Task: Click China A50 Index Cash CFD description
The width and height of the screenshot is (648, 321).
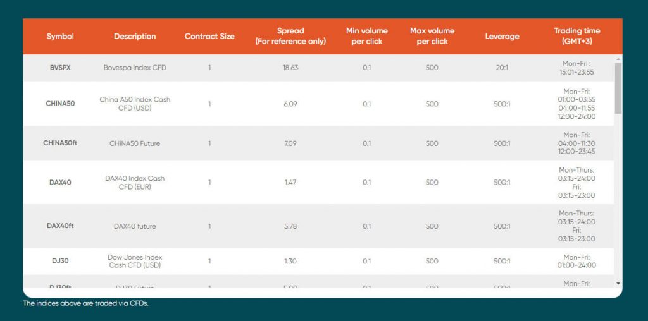Action: (135, 104)
